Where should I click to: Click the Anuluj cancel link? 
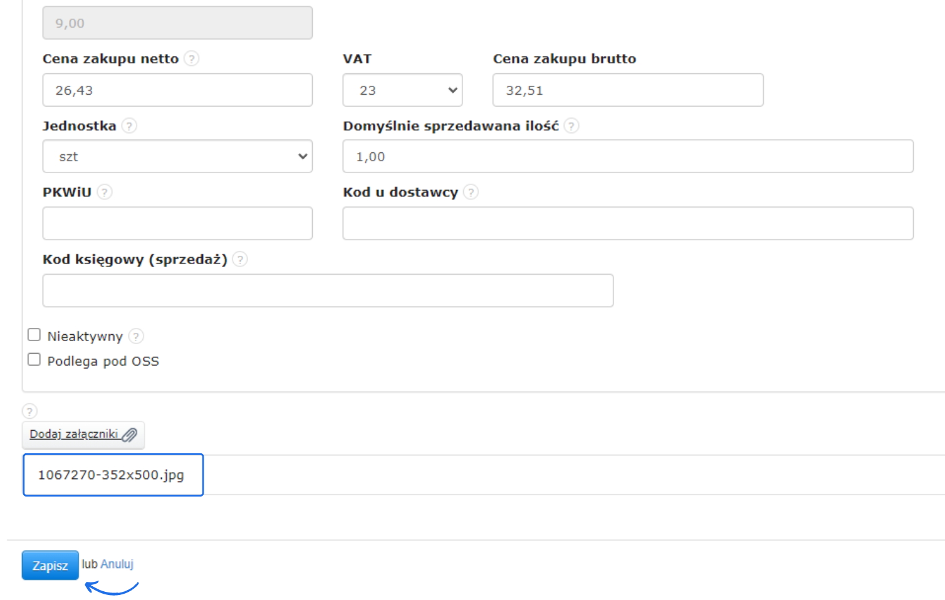click(117, 564)
